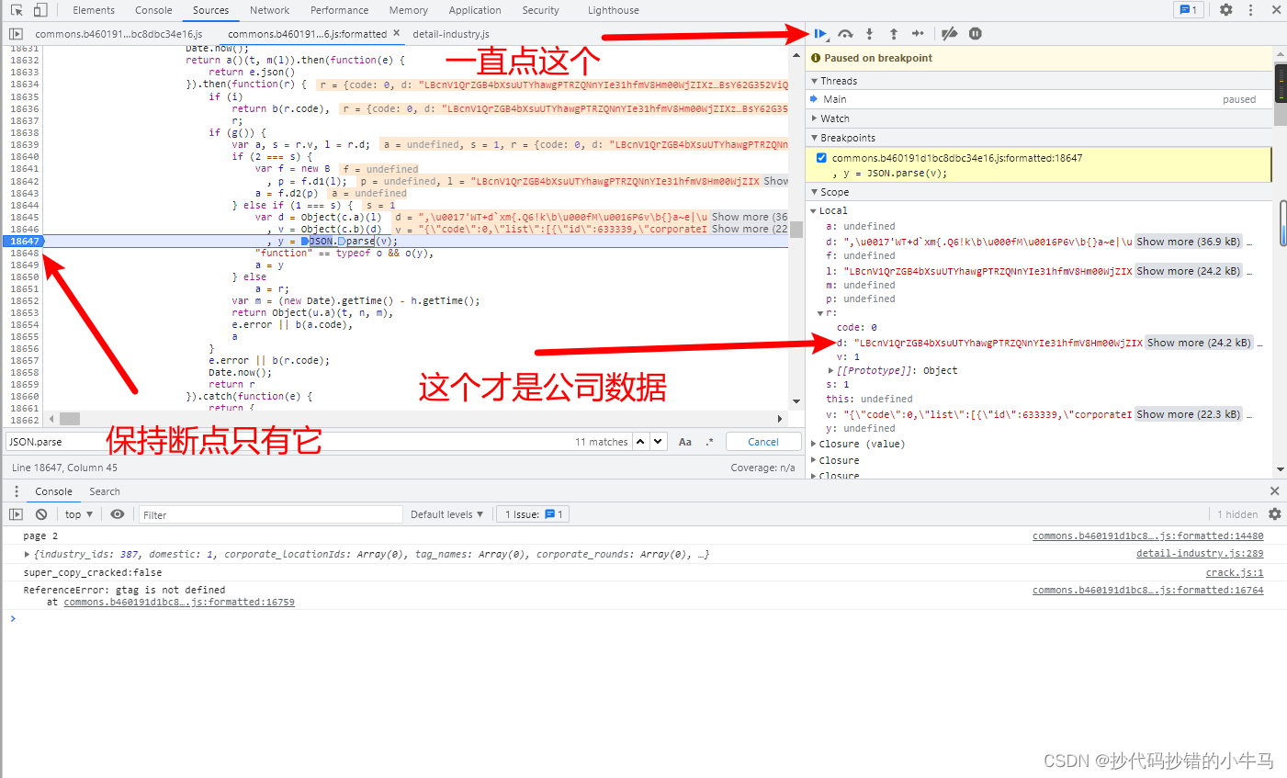
Task: Click the eye live expression icon
Action: point(118,514)
